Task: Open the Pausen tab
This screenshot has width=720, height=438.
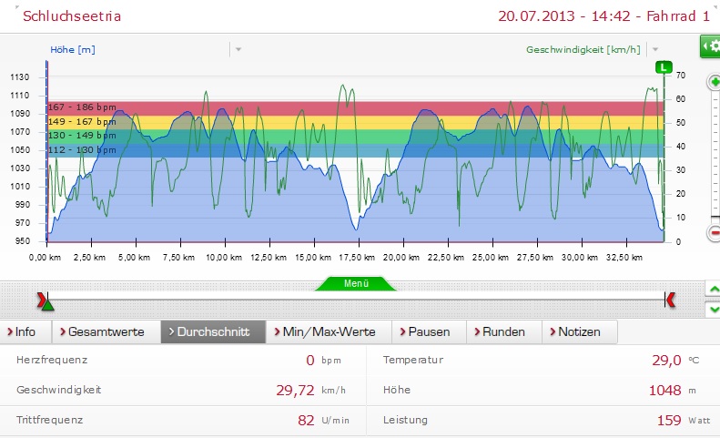Action: coord(429,331)
